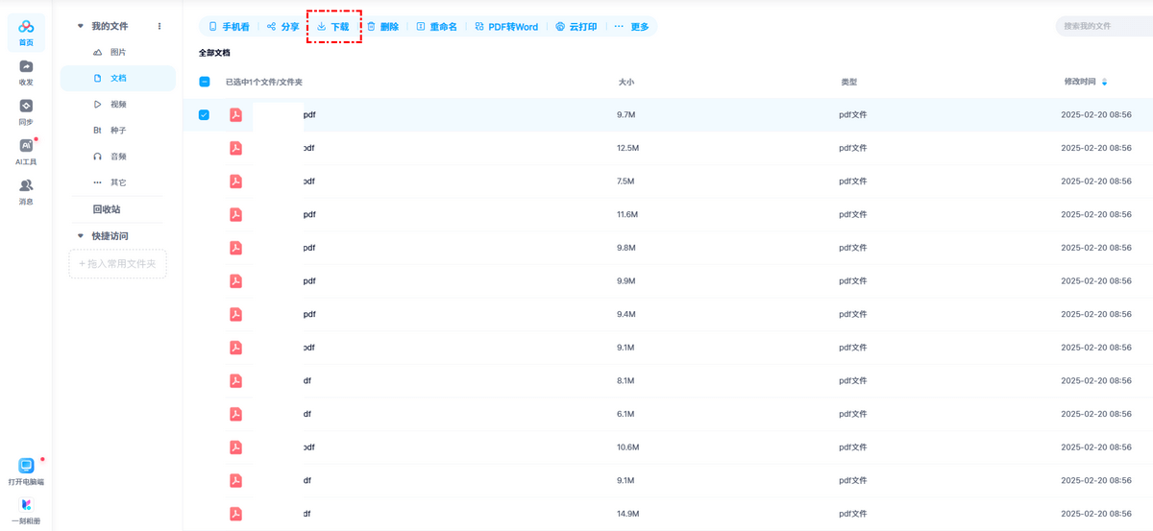Click the 10.6M size cell
The image size is (1153, 531).
(x=627, y=447)
